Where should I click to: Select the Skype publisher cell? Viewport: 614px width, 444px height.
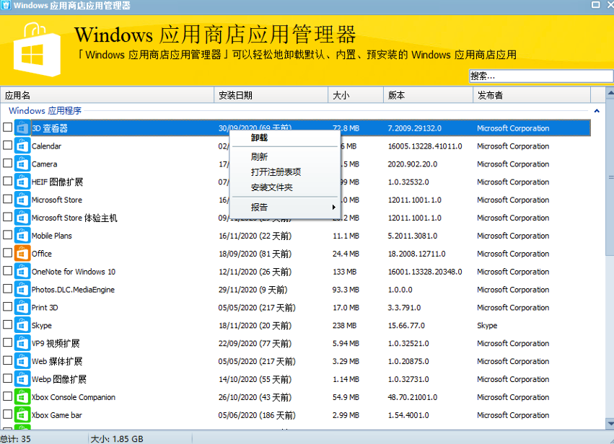[487, 326]
